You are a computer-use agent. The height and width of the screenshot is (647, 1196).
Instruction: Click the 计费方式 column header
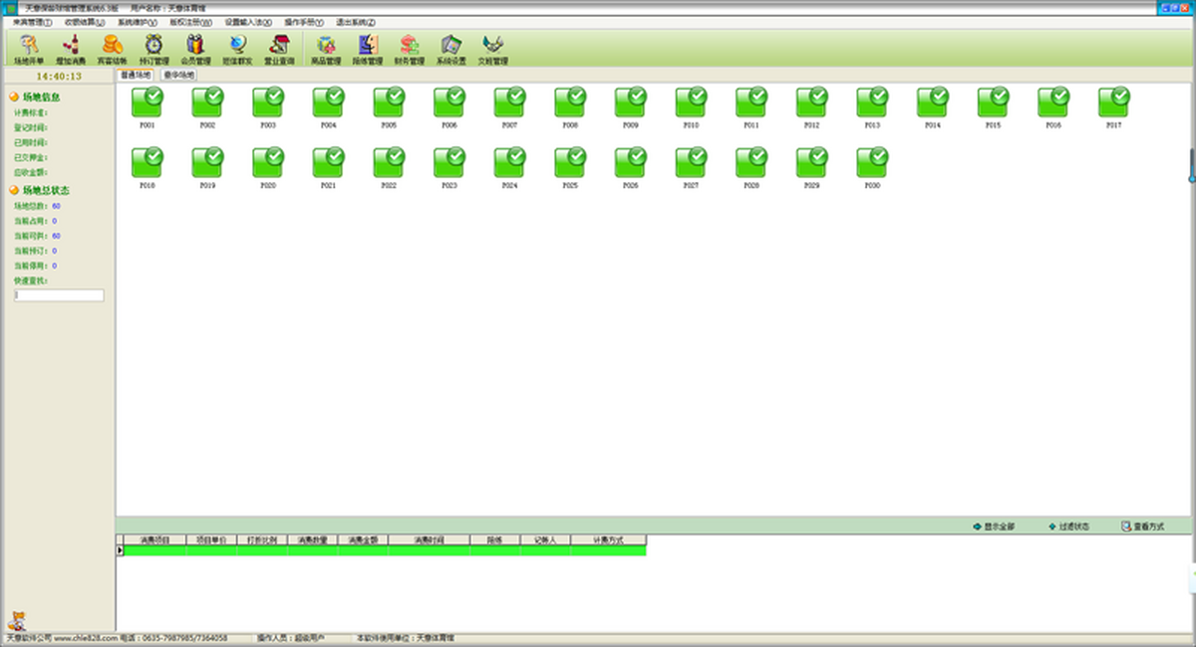pyautogui.click(x=608, y=539)
